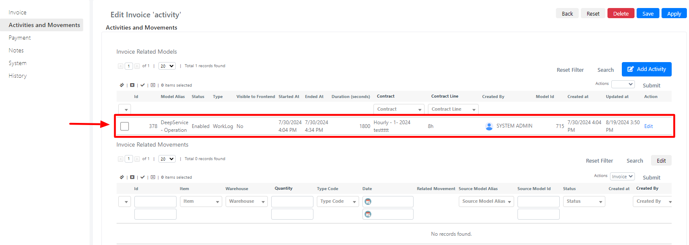Open Status filter dropdown
Viewport: 689px width, 245px height.
[x=584, y=201]
